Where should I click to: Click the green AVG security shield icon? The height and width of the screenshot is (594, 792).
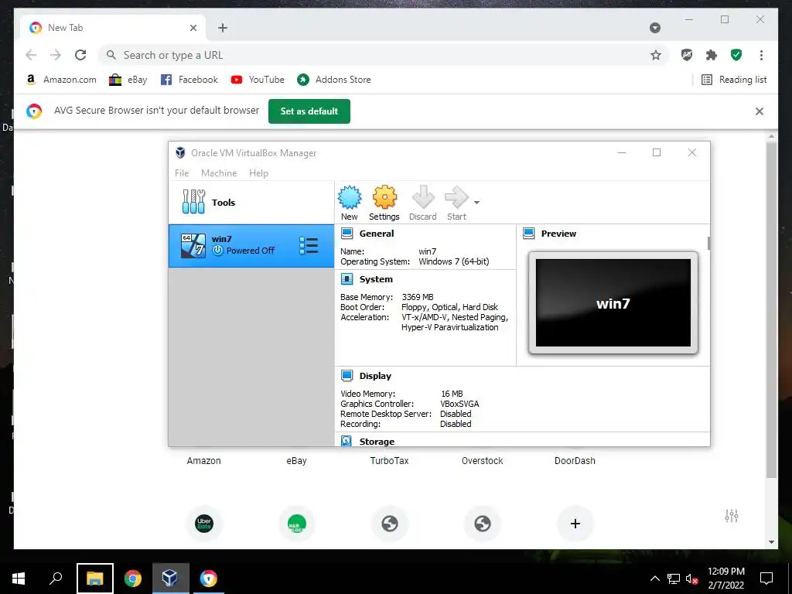click(736, 55)
